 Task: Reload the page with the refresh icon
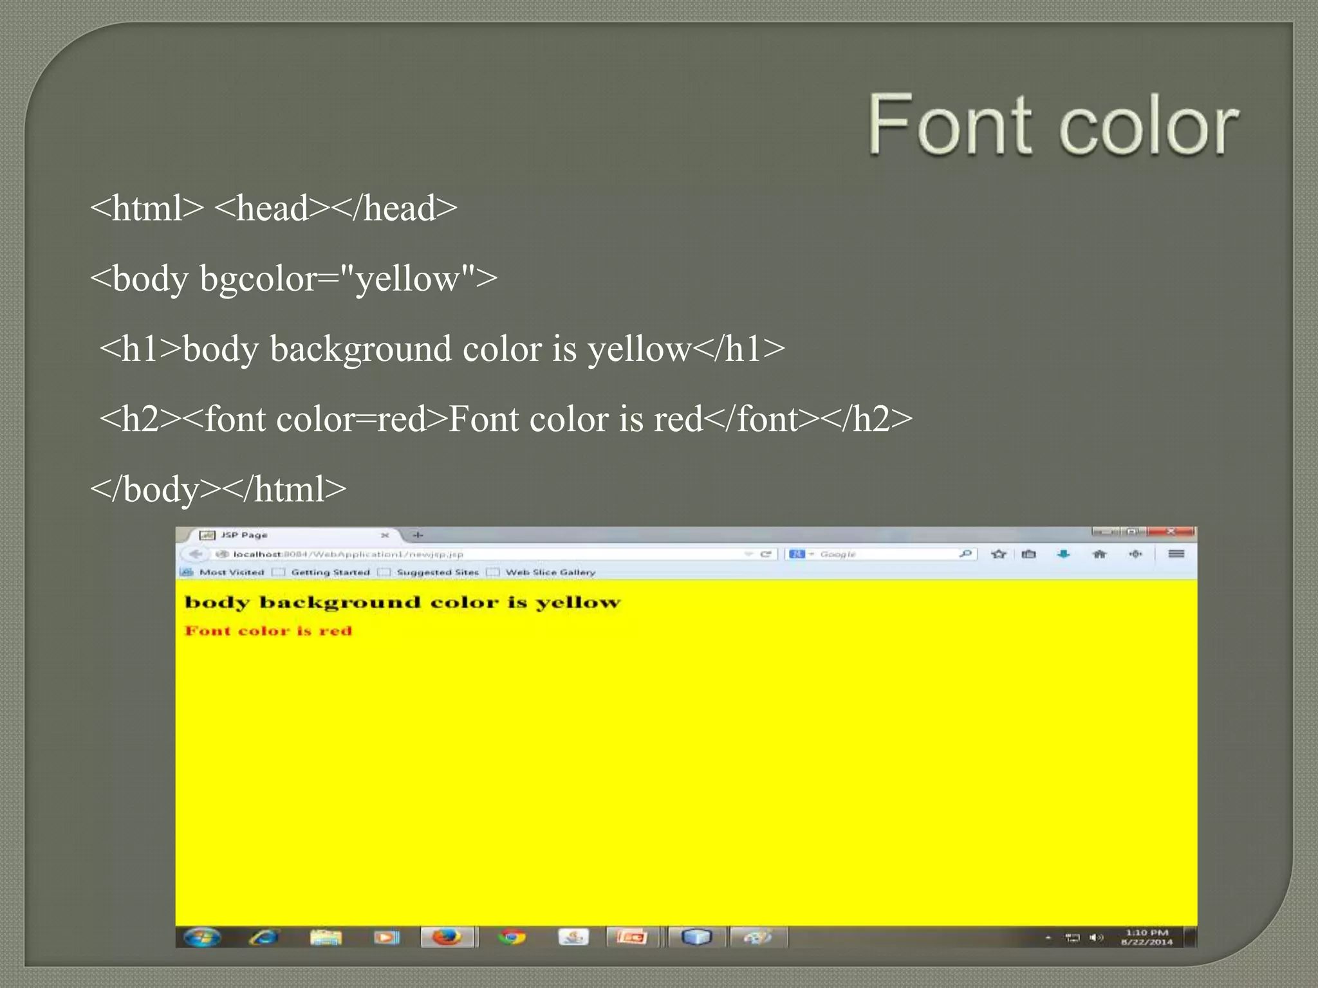(x=766, y=554)
